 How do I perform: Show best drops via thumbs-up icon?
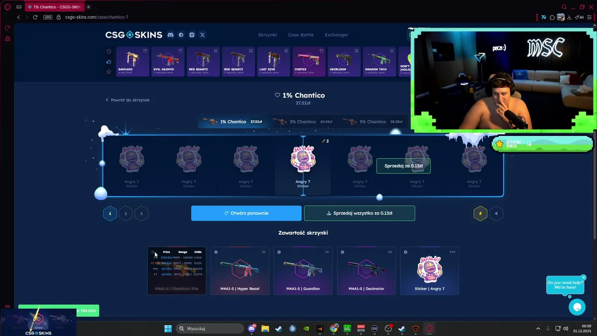coord(109,62)
